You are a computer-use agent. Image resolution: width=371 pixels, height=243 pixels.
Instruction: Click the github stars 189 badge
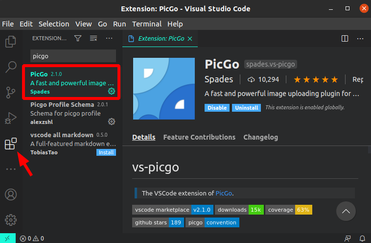coord(158,222)
